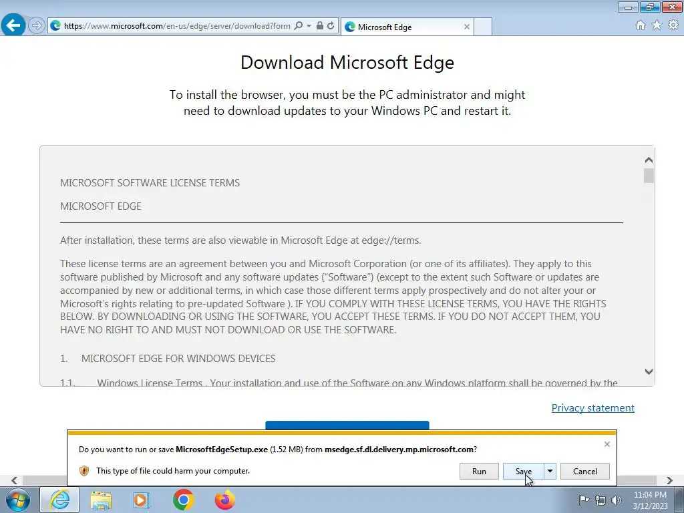Click the security shield warning icon

click(x=84, y=471)
